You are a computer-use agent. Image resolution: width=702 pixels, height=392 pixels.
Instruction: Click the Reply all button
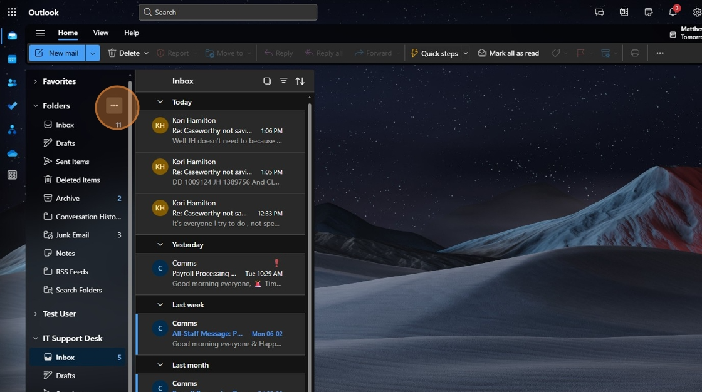[x=323, y=53]
